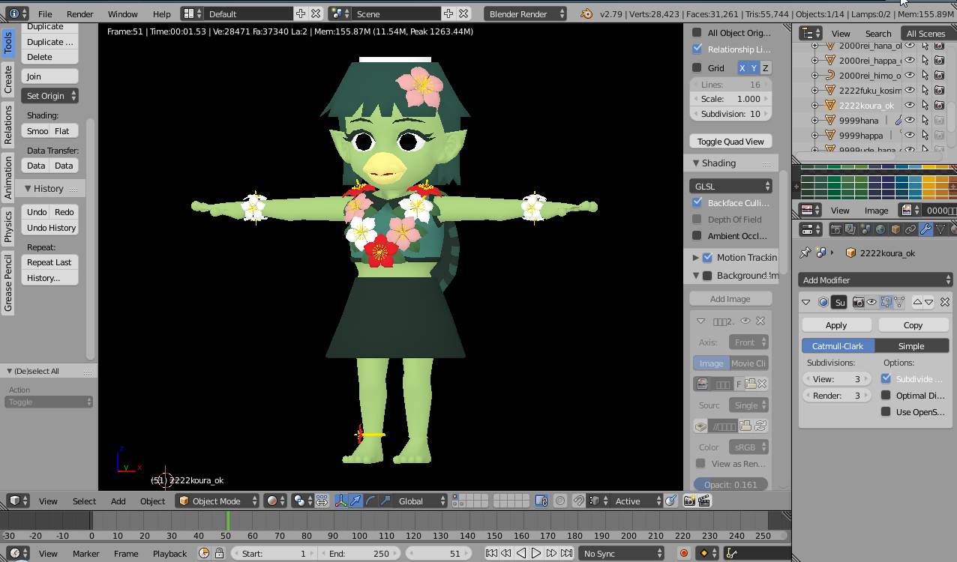Toggle 3D manipulator widget icon in header
Viewport: 957px width, 562px height.
click(340, 501)
